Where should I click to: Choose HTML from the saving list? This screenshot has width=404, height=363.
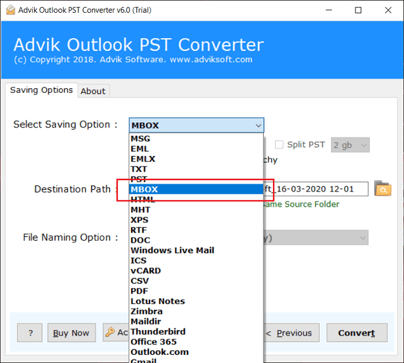(x=196, y=200)
